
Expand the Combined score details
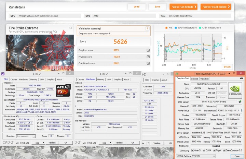click(x=148, y=63)
